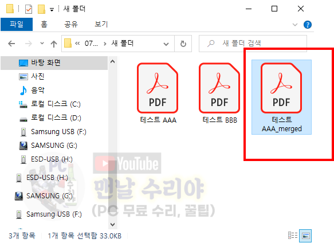Click the 테스트 AAA file name label
This screenshot has height=243, width=334.
pyautogui.click(x=158, y=120)
